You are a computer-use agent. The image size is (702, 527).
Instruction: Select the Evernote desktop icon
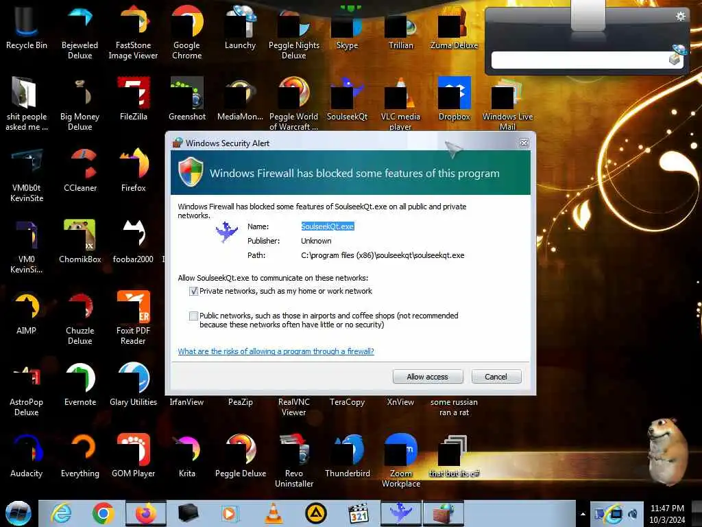click(x=80, y=384)
